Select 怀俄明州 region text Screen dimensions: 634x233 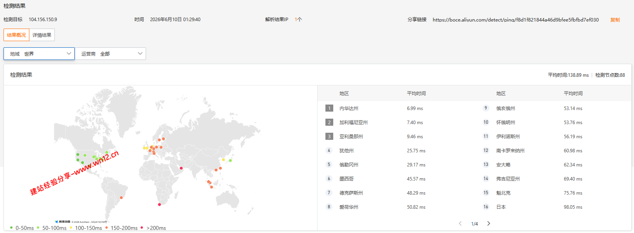506,123
